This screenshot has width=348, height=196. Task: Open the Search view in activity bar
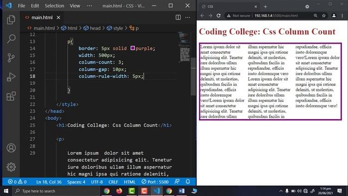coord(11,39)
